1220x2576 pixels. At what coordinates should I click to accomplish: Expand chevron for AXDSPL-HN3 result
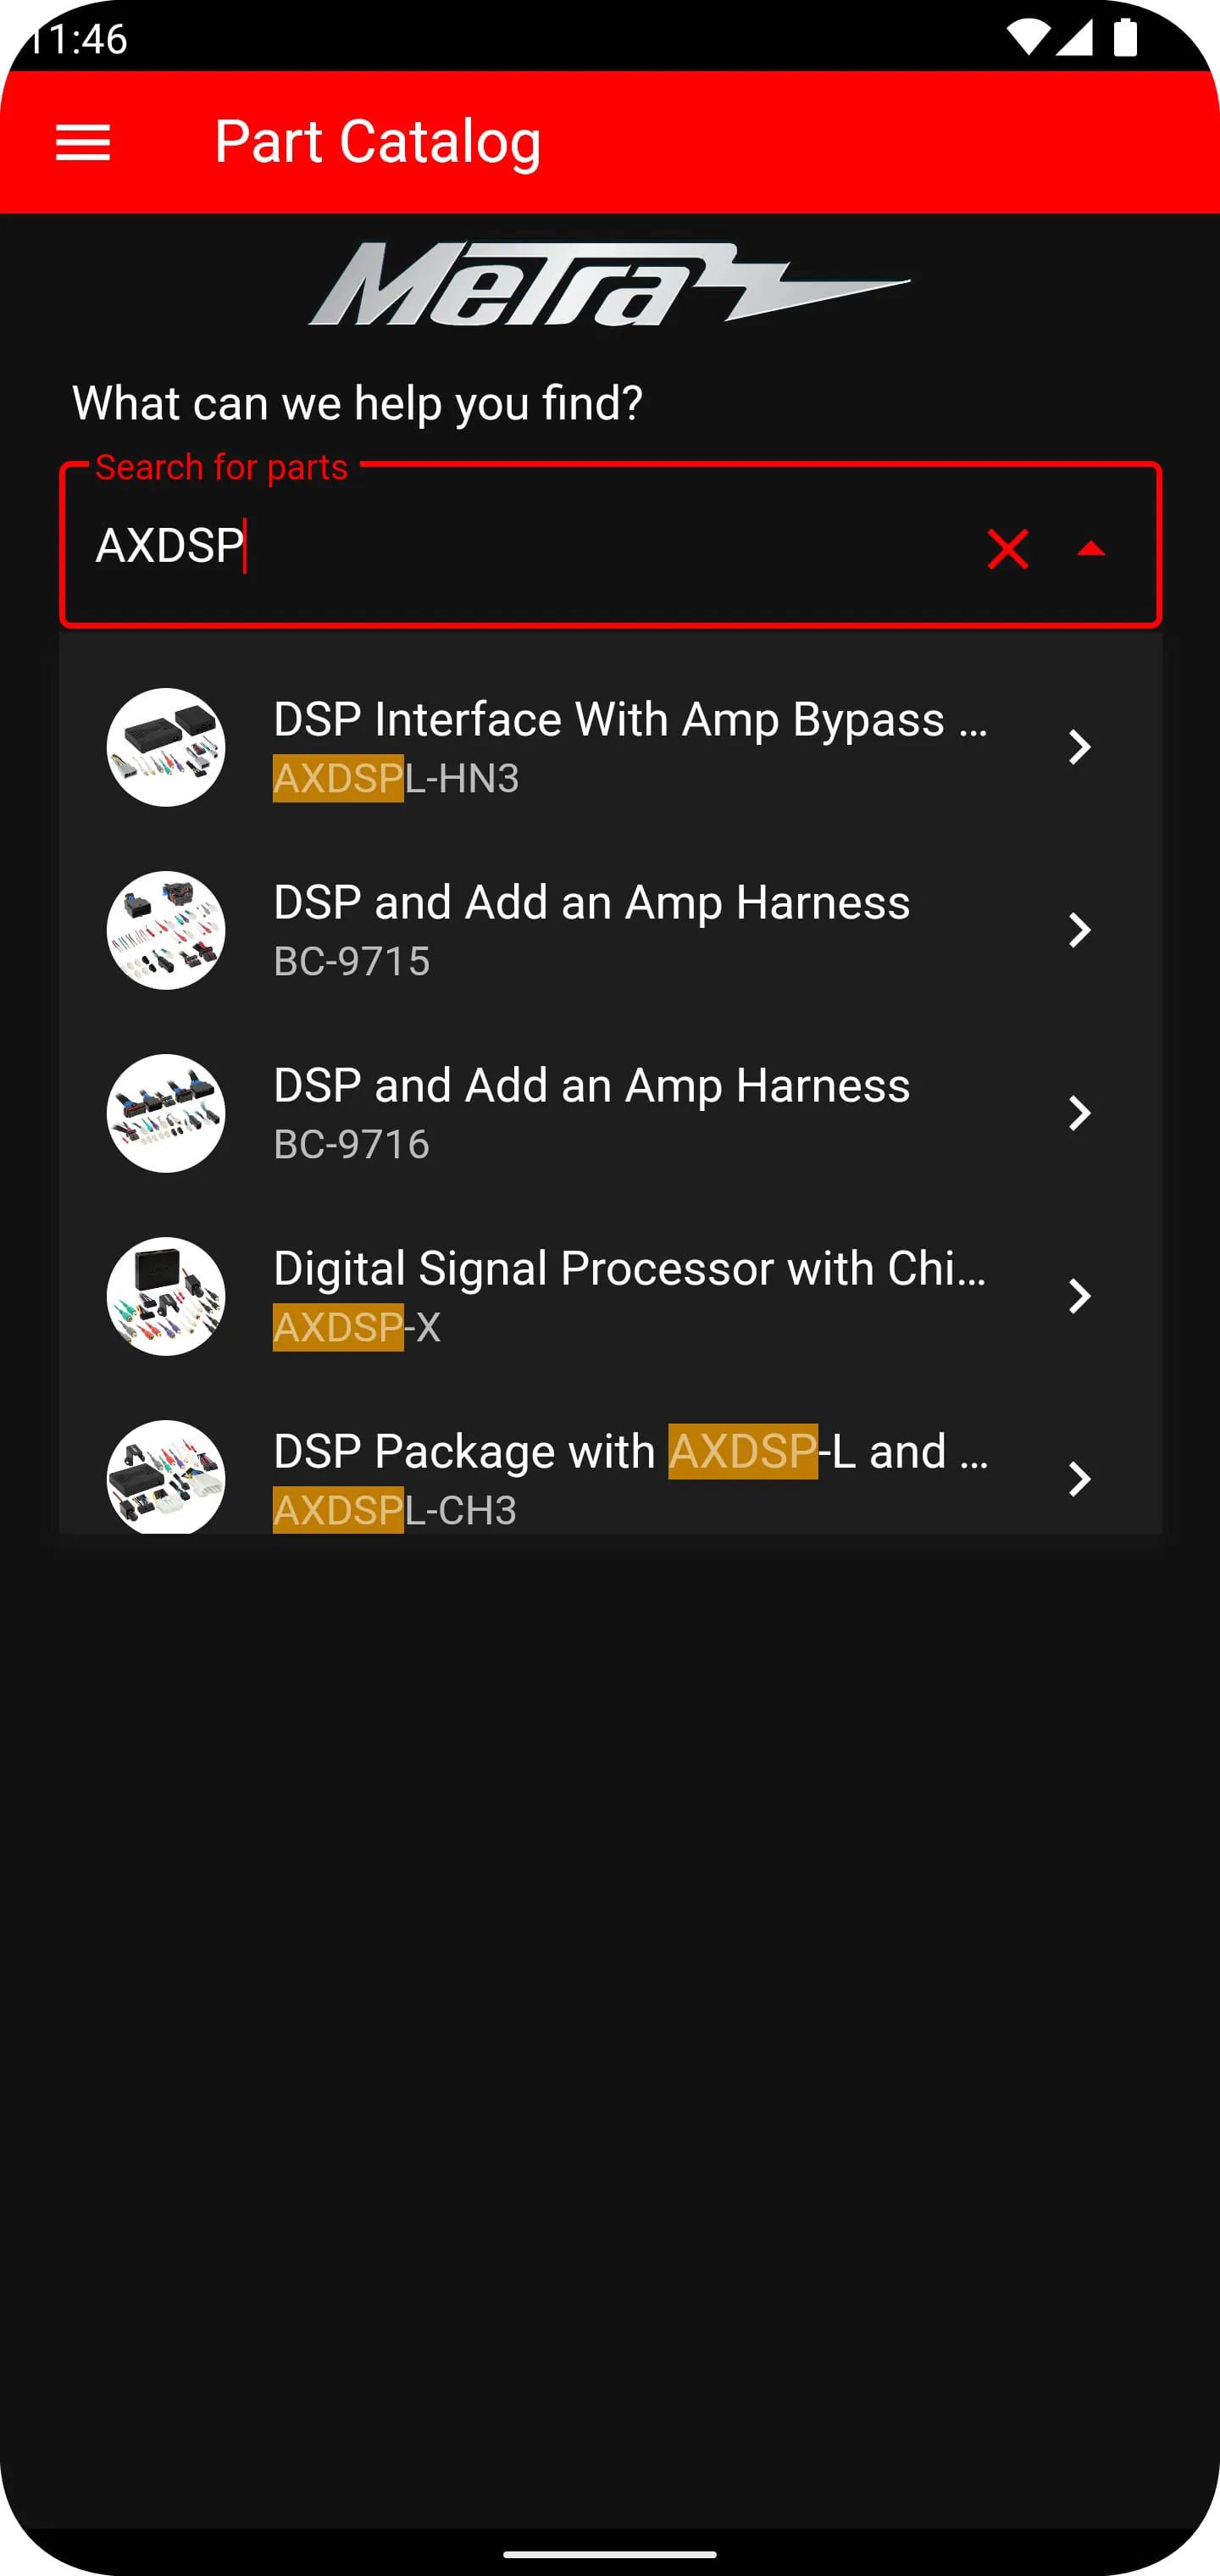pyautogui.click(x=1079, y=747)
